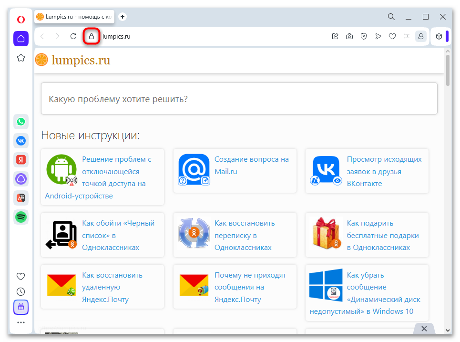460x342 pixels.
Task: Search open tabs with magnifier icon
Action: 391,17
